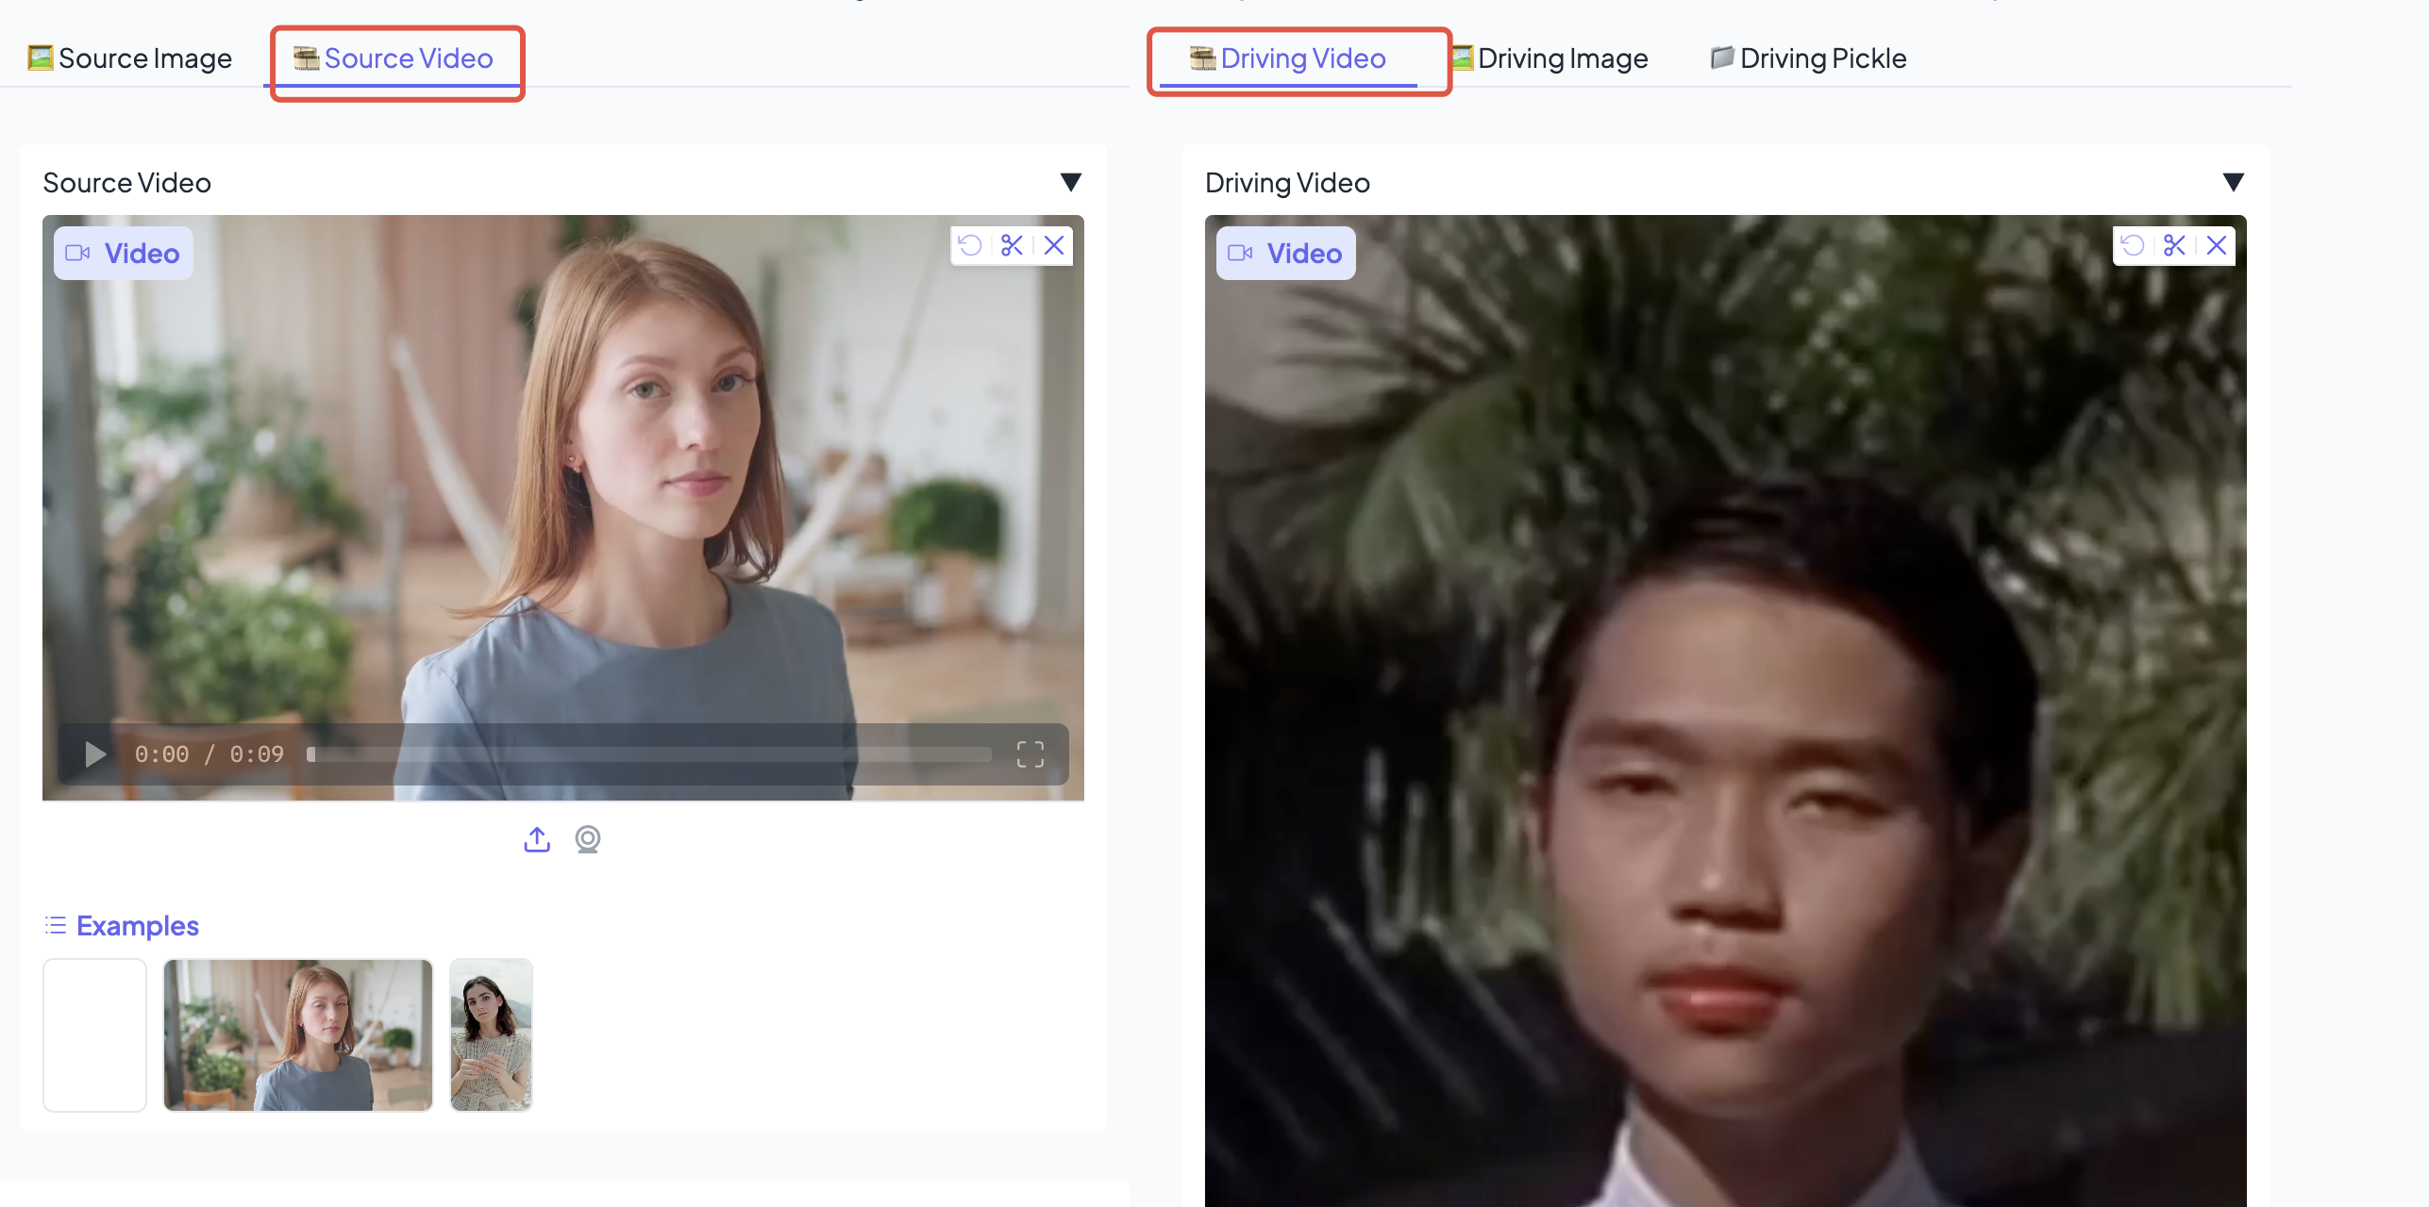Image resolution: width=2429 pixels, height=1207 pixels.
Task: Choose the red-haired woman example thumbnail
Action: coord(298,1035)
